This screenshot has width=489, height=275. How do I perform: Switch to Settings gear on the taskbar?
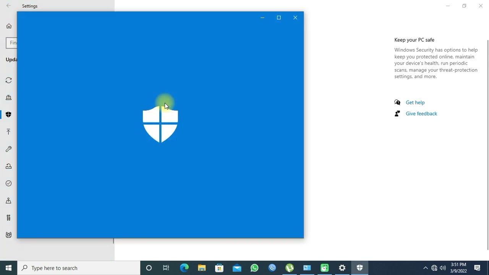click(x=342, y=268)
